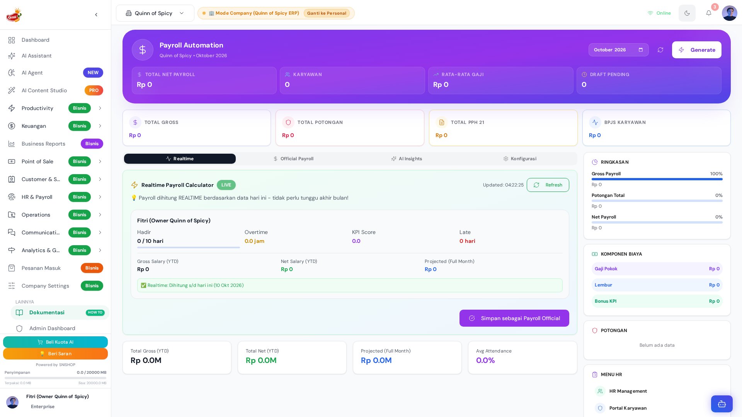Viewport: 742px width, 417px height.
Task: Click the Dashboard grid icon in sidebar
Action: [12, 40]
